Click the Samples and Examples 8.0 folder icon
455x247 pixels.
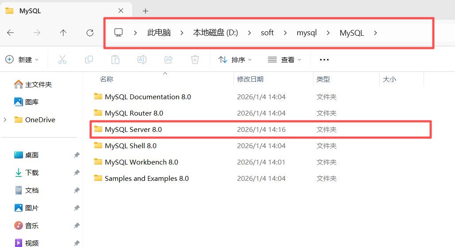point(98,178)
